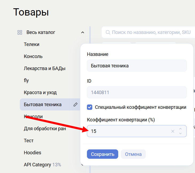Viewport: 195px width, 173px height.
Task: Save changes with Сохранить button
Action: coord(102,154)
